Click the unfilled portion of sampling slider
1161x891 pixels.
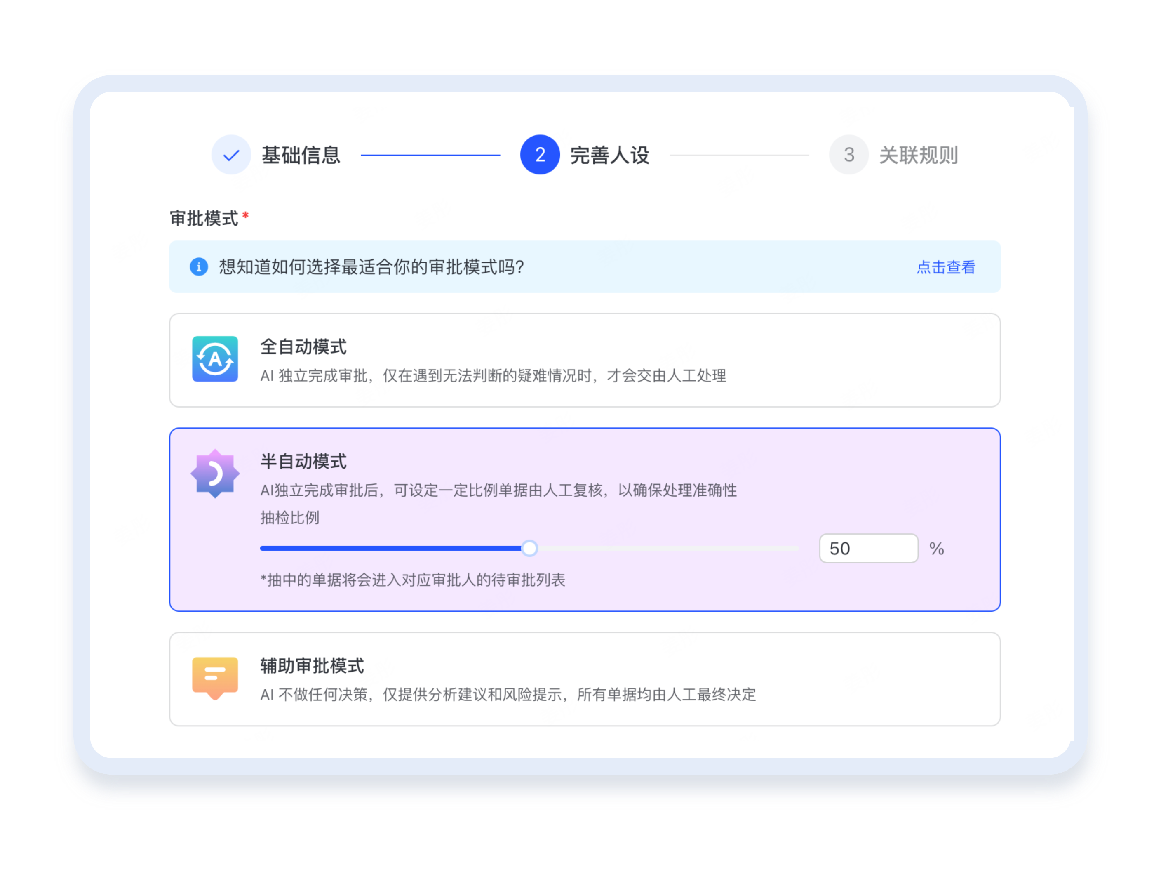(668, 548)
